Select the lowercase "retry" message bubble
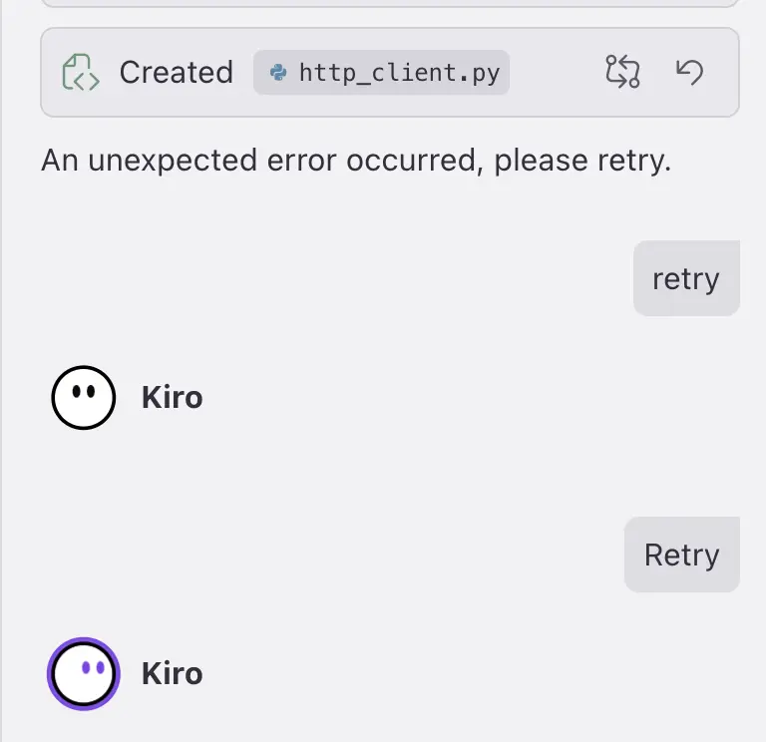 coord(686,278)
